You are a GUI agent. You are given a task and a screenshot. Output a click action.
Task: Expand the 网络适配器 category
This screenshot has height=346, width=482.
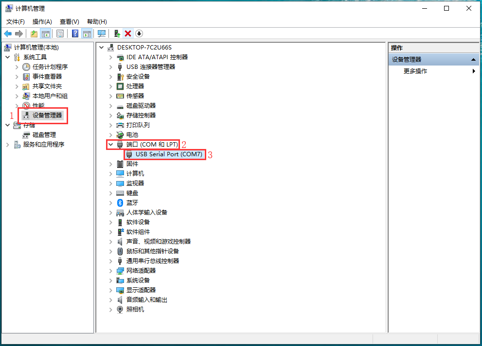[110, 270]
